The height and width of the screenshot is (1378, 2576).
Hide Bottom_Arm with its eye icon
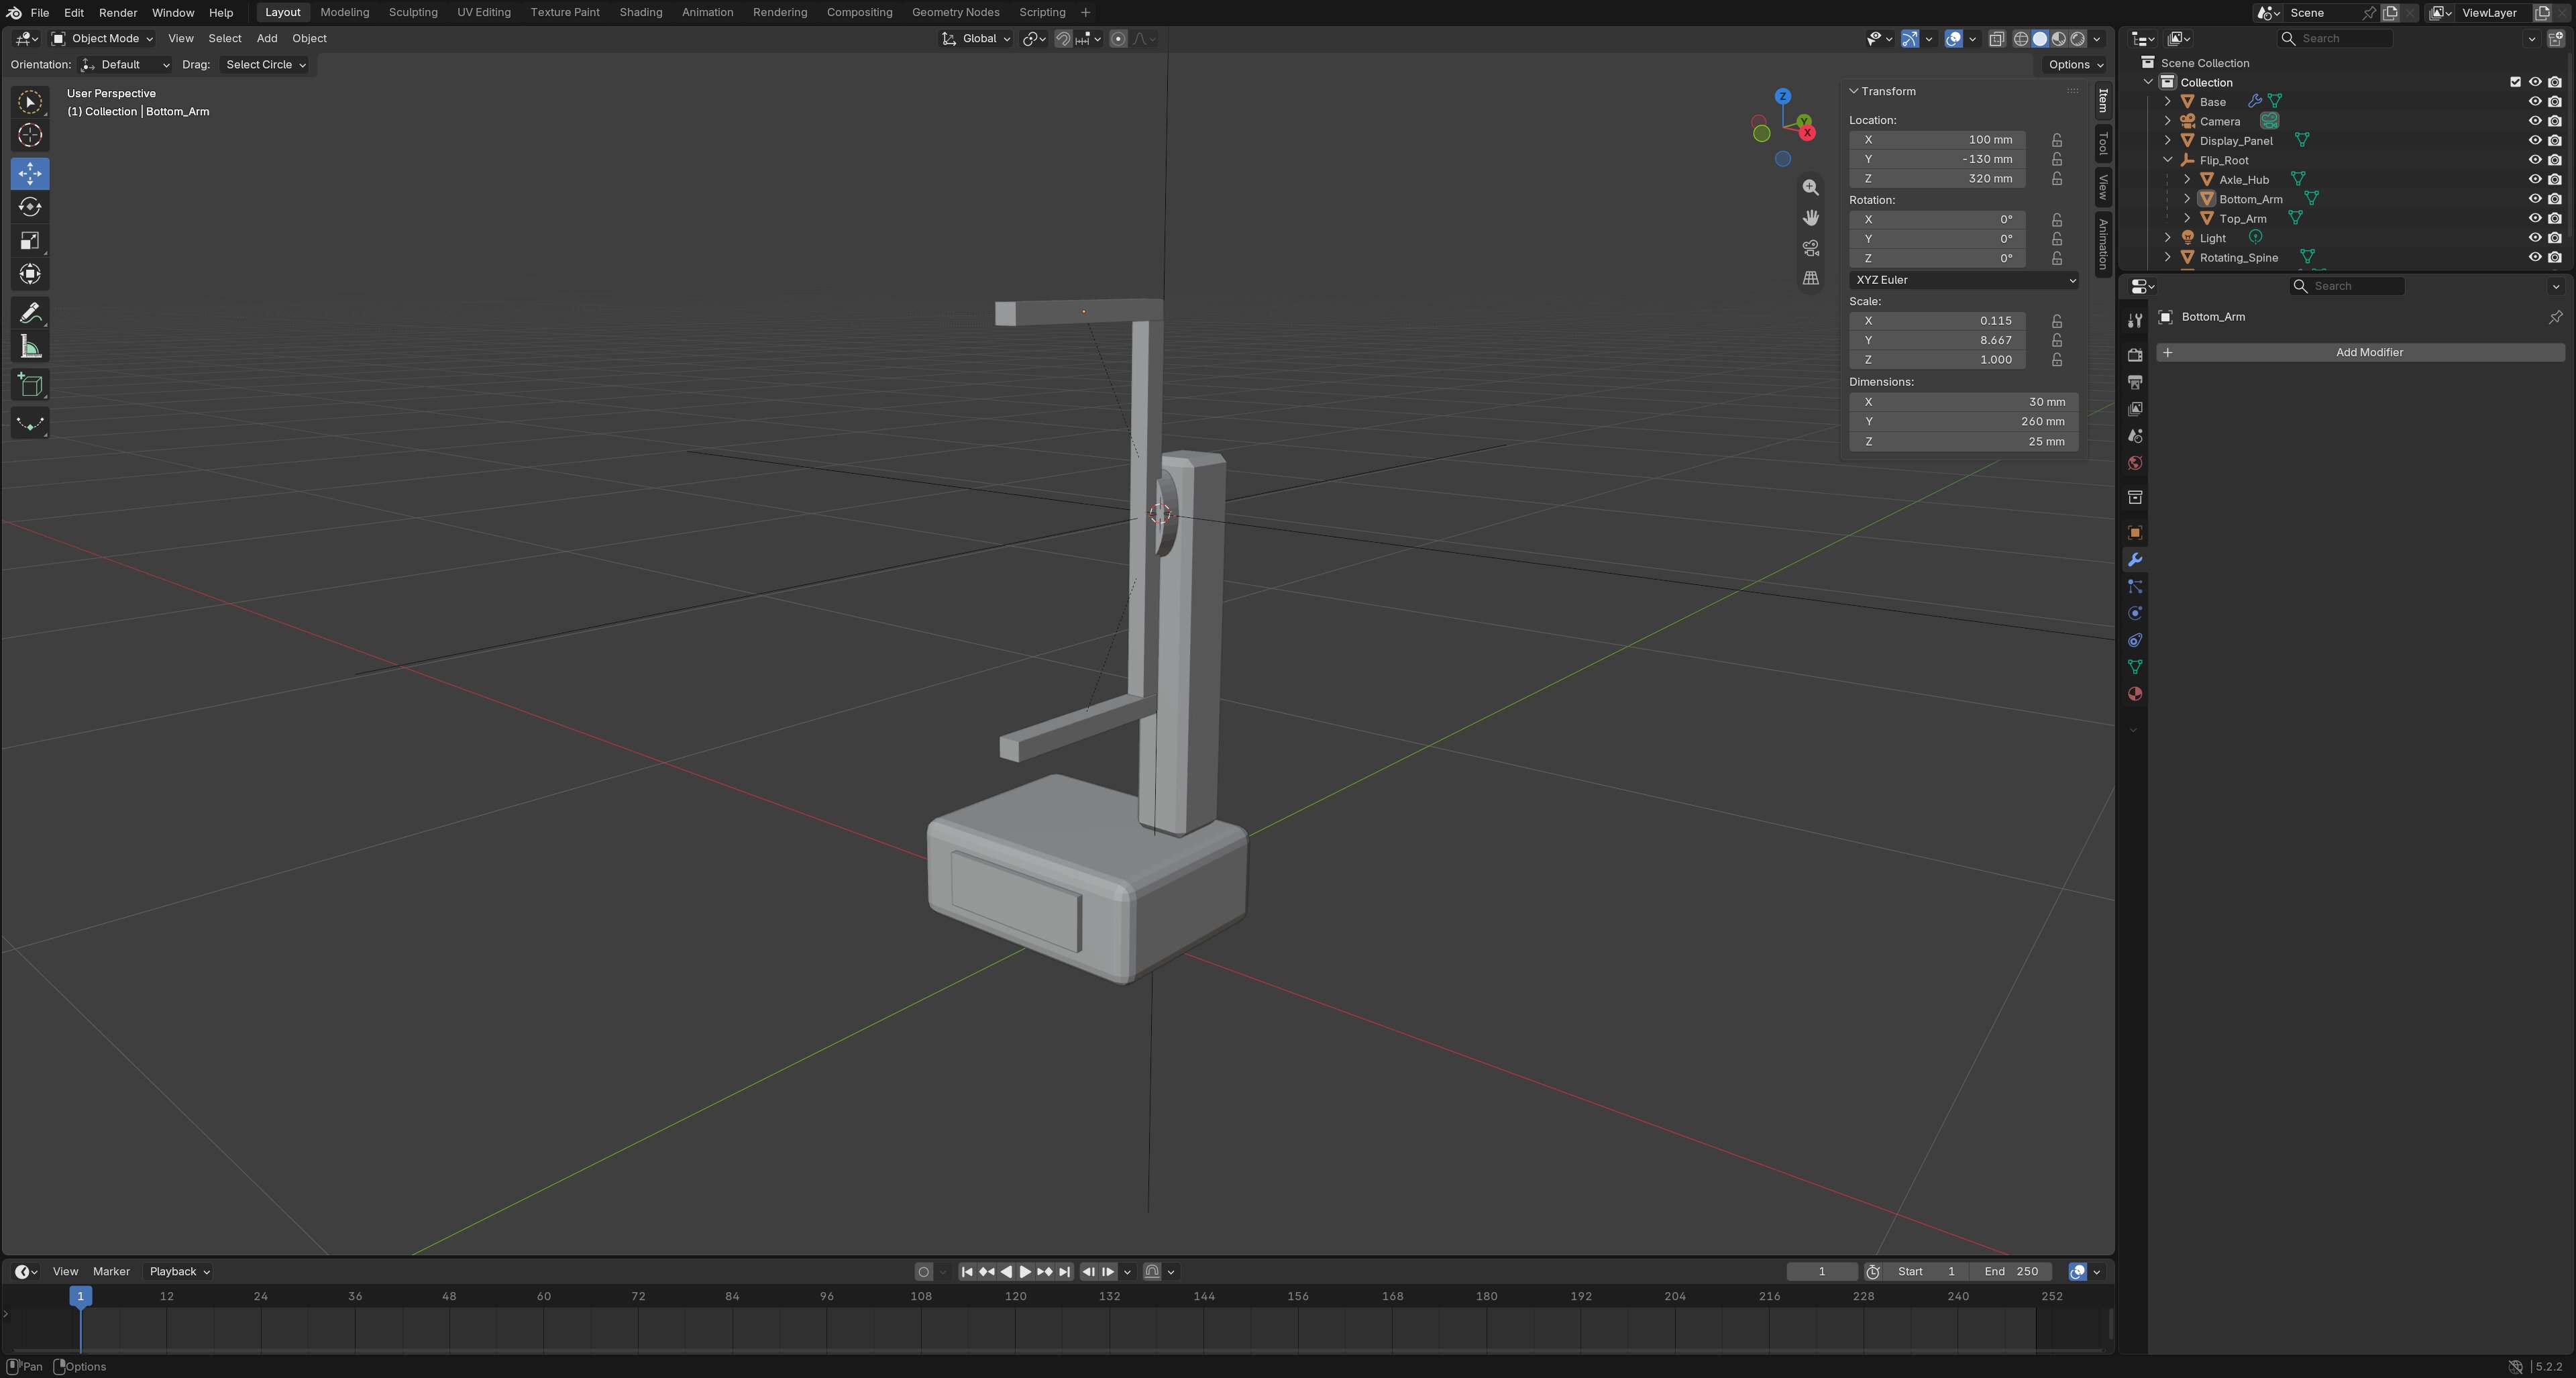click(x=2535, y=199)
